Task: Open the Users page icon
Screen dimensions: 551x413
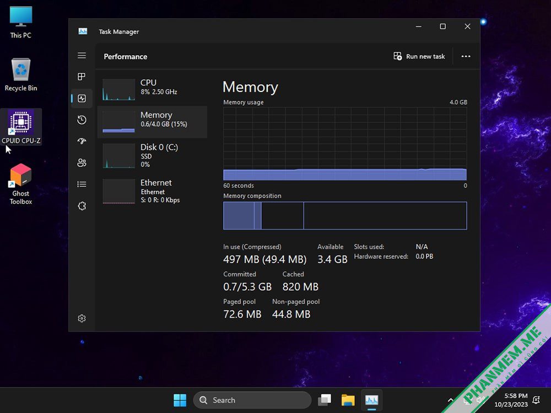Action: 82,162
